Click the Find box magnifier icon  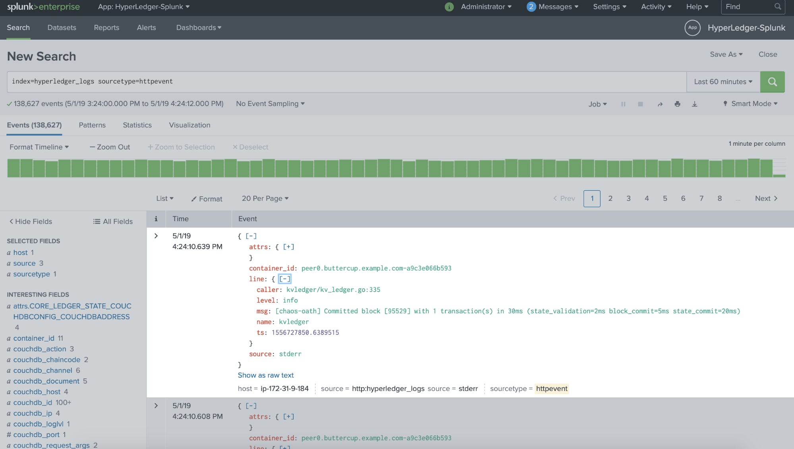click(x=777, y=7)
